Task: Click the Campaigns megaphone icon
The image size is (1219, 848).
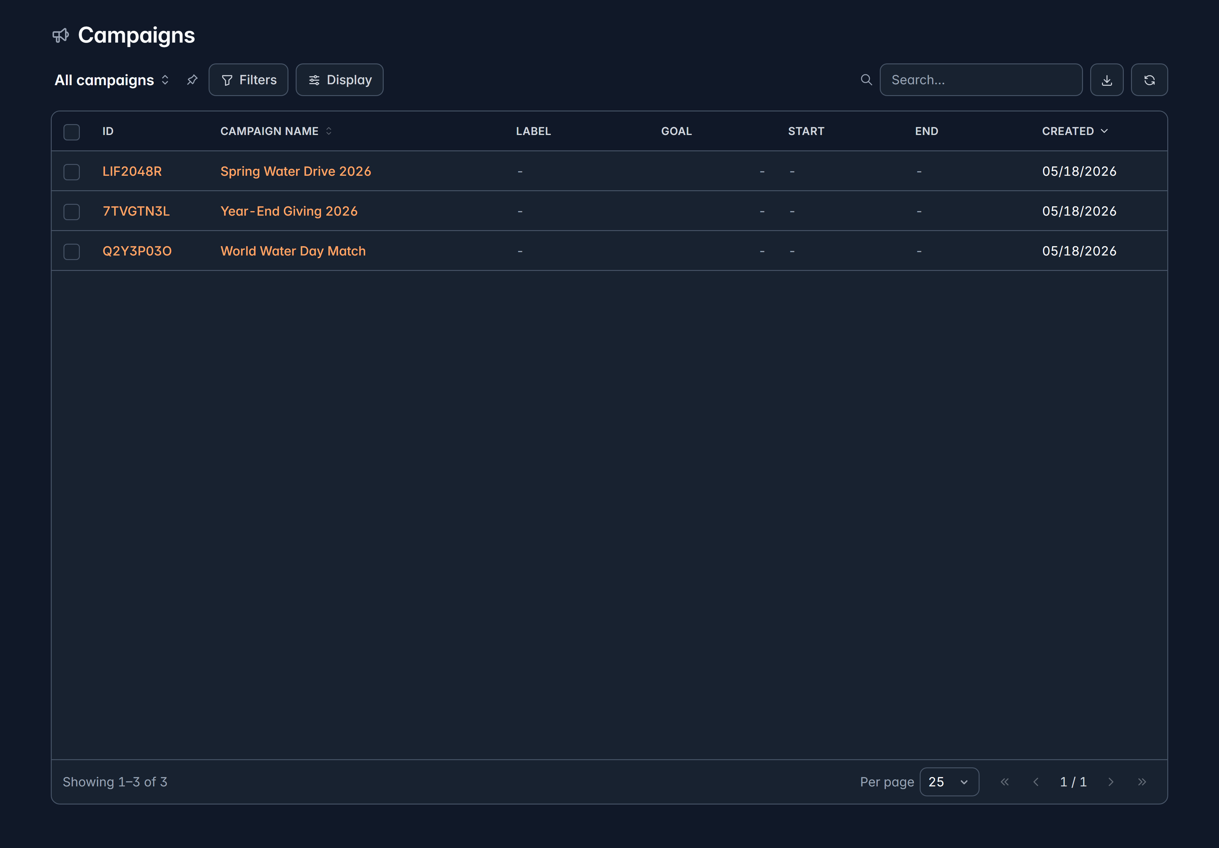Action: (60, 36)
